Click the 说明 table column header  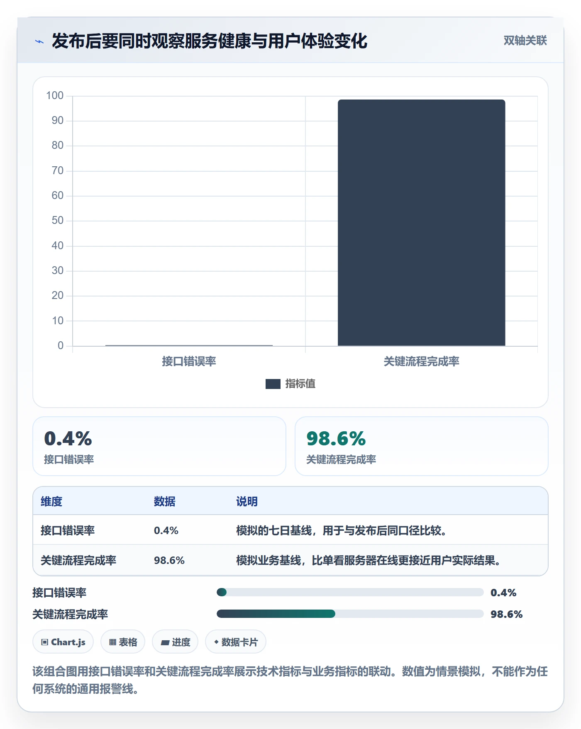(247, 501)
